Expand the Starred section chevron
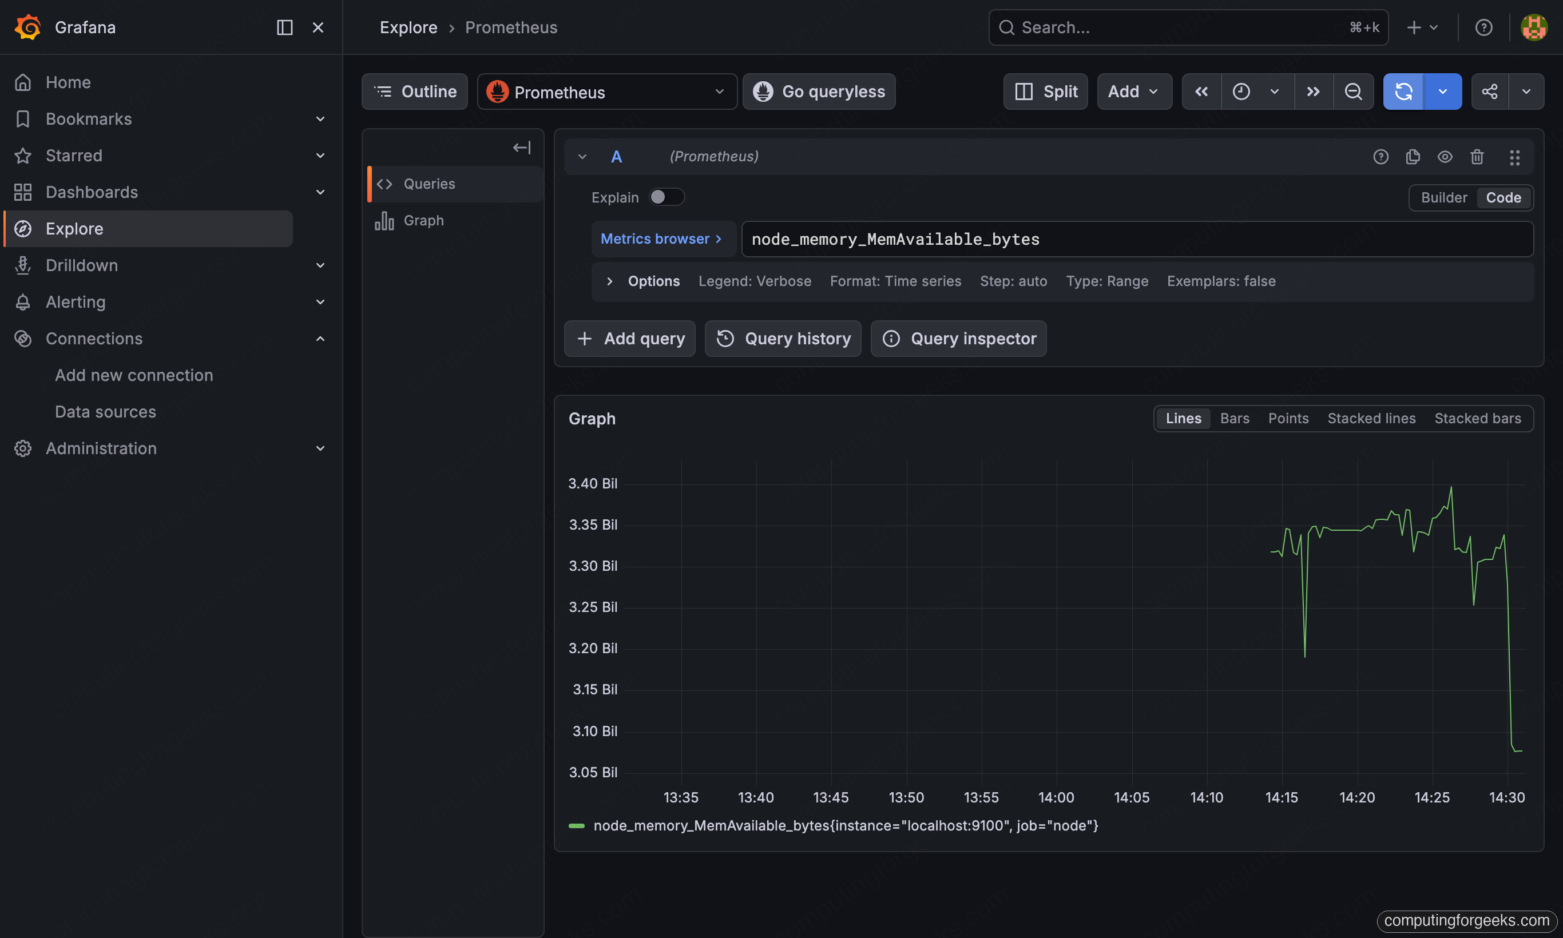 320,156
